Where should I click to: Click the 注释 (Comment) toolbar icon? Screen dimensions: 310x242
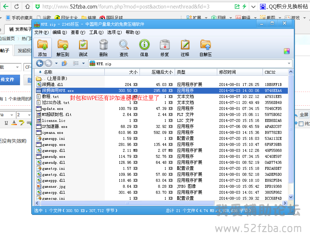pos(185,47)
